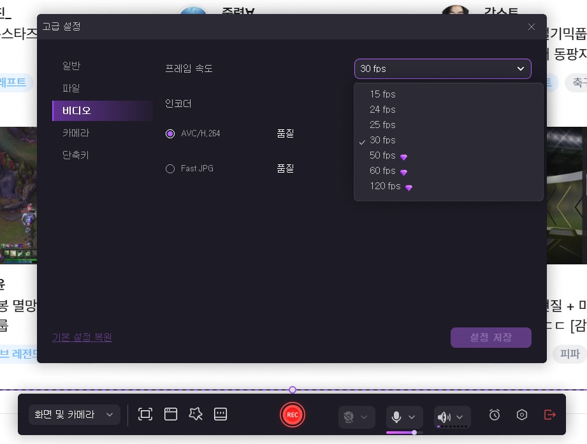Toggle the disabled webcam icon

coord(349,417)
